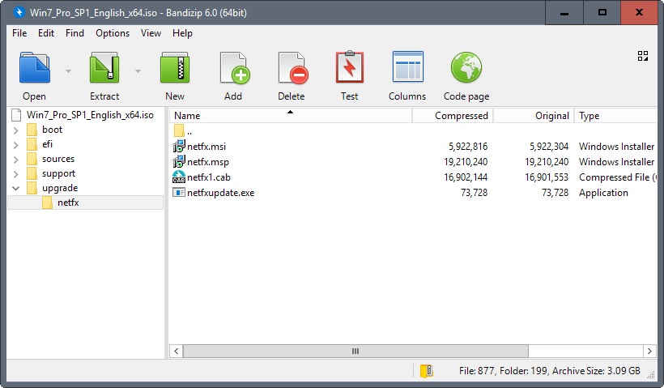Image resolution: width=664 pixels, height=388 pixels.
Task: Run the archive Test tool
Action: tap(350, 66)
